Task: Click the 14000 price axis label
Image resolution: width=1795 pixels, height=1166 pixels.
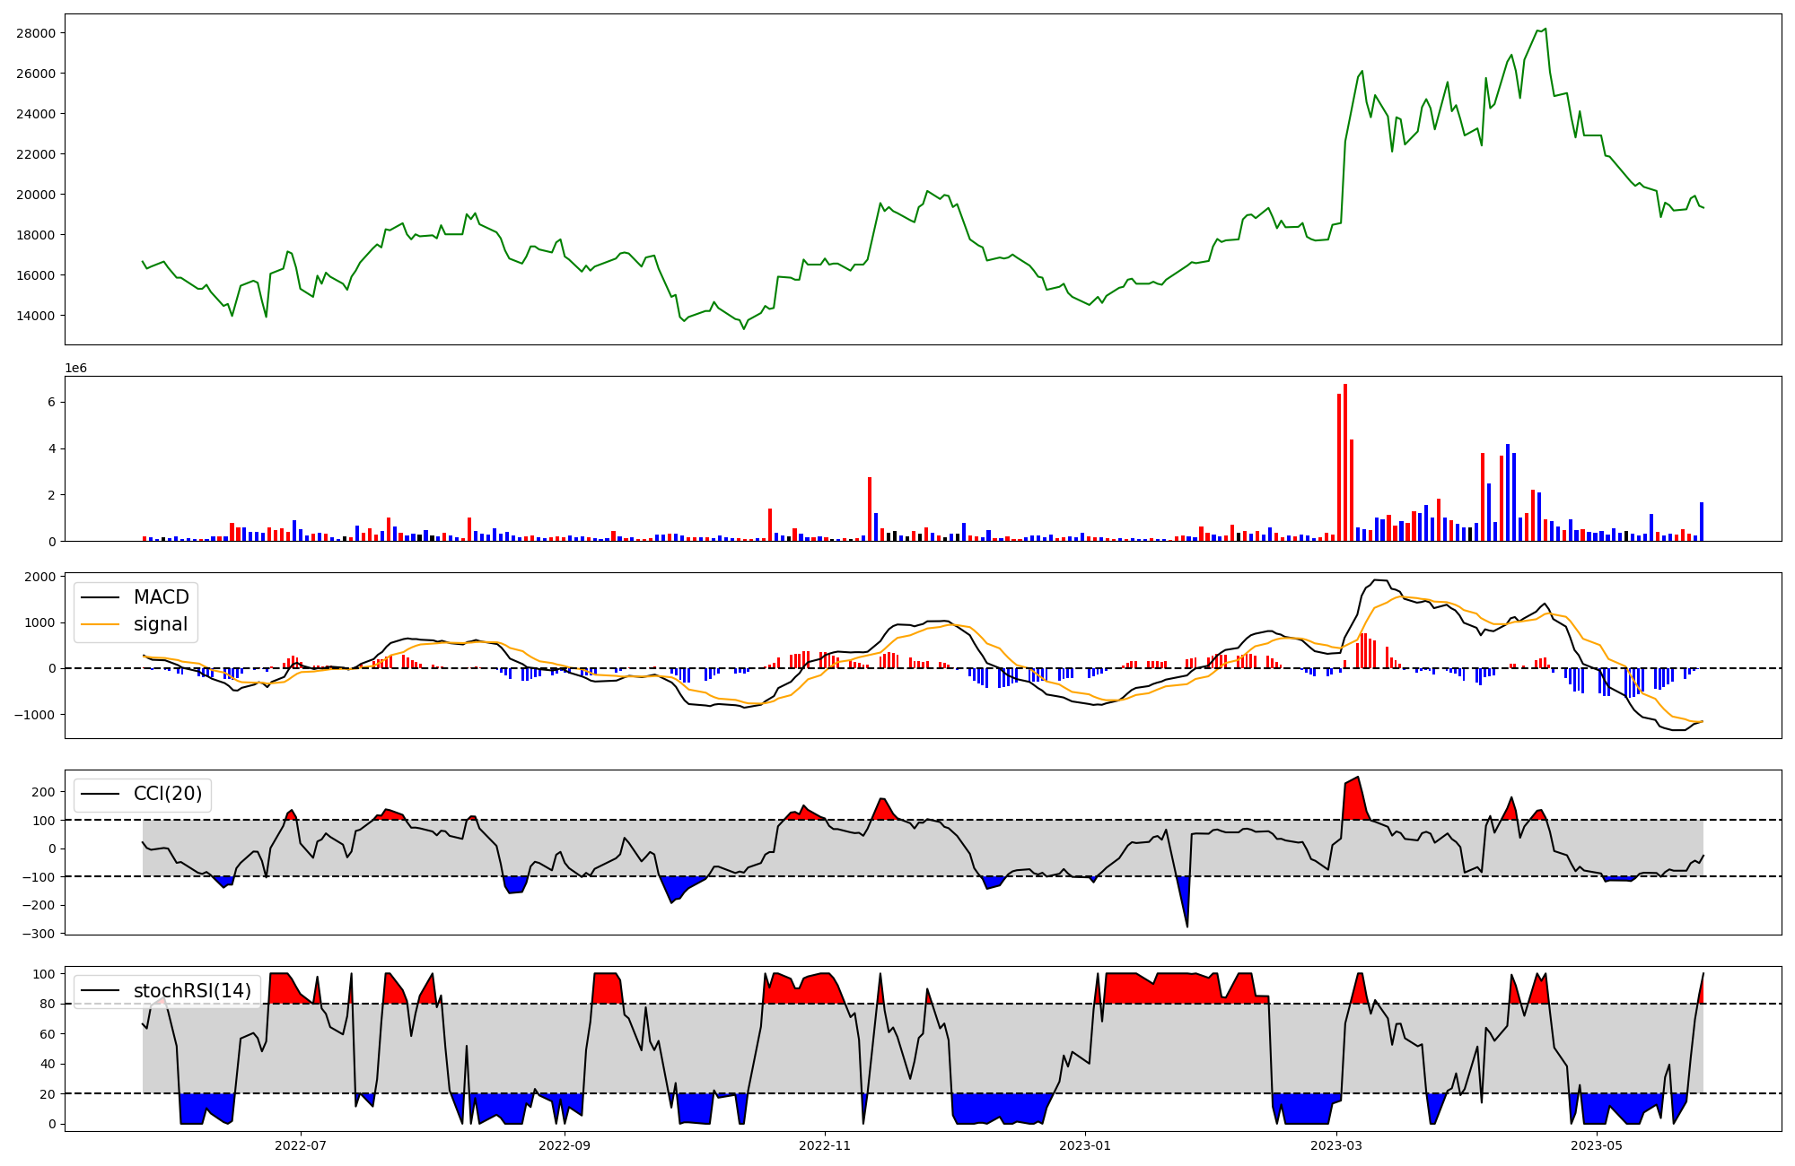Action: pos(36,316)
